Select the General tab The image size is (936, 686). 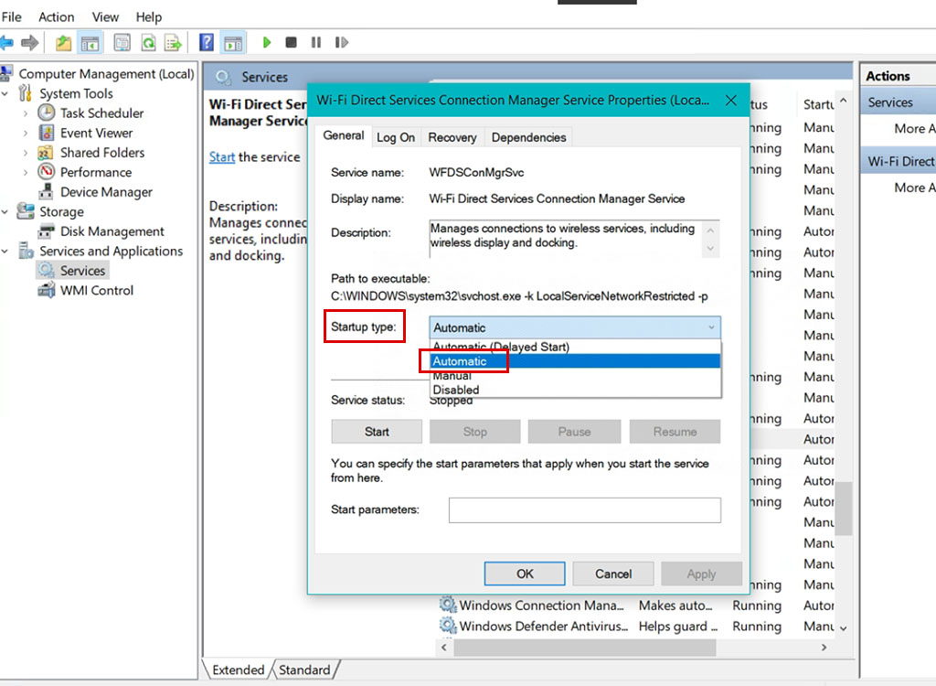point(344,135)
